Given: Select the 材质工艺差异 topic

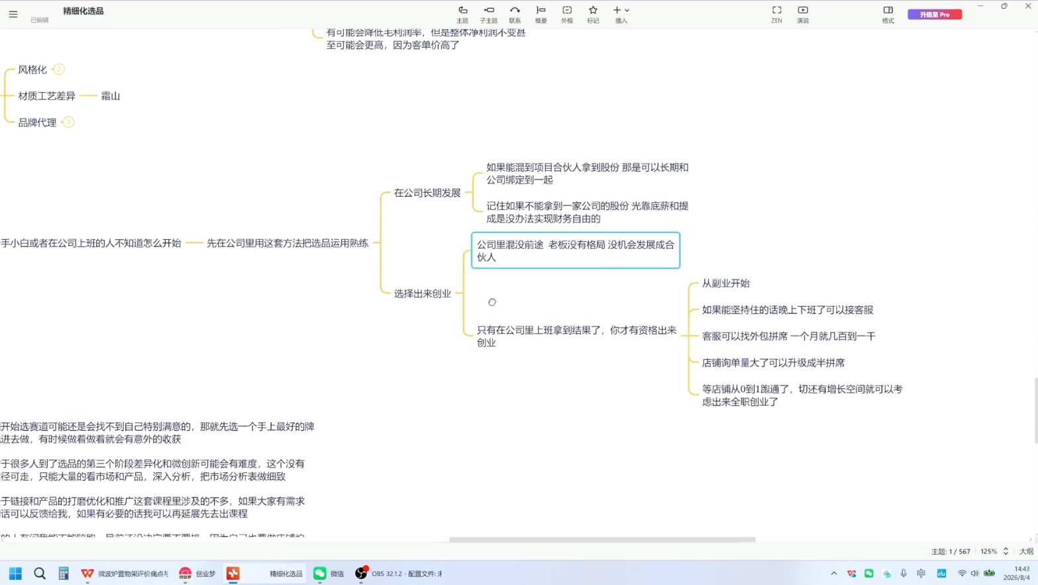Looking at the screenshot, I should coord(47,96).
